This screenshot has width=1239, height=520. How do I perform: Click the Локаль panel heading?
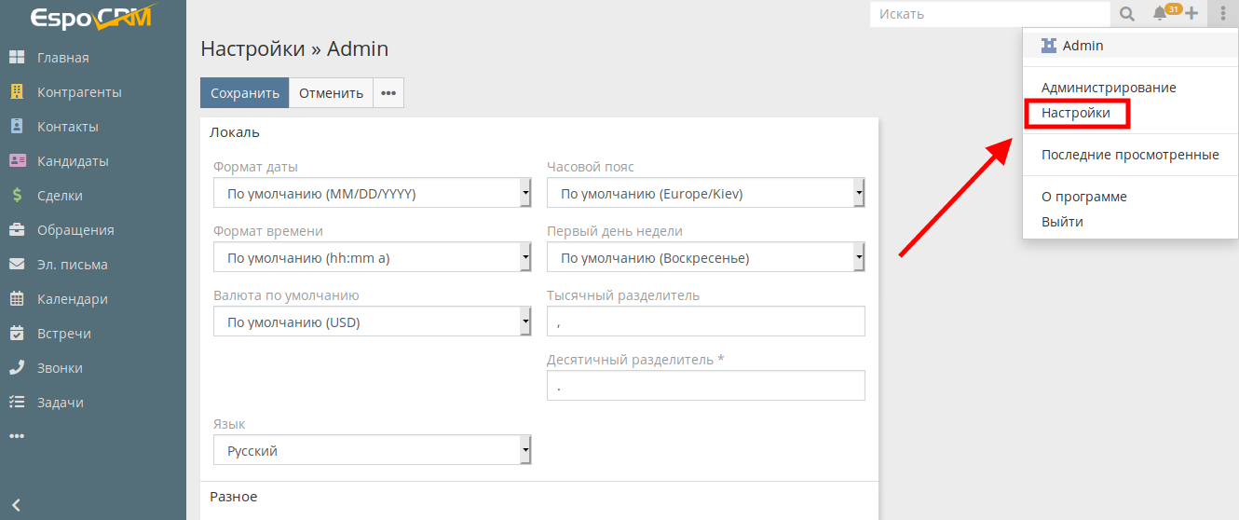(x=234, y=132)
